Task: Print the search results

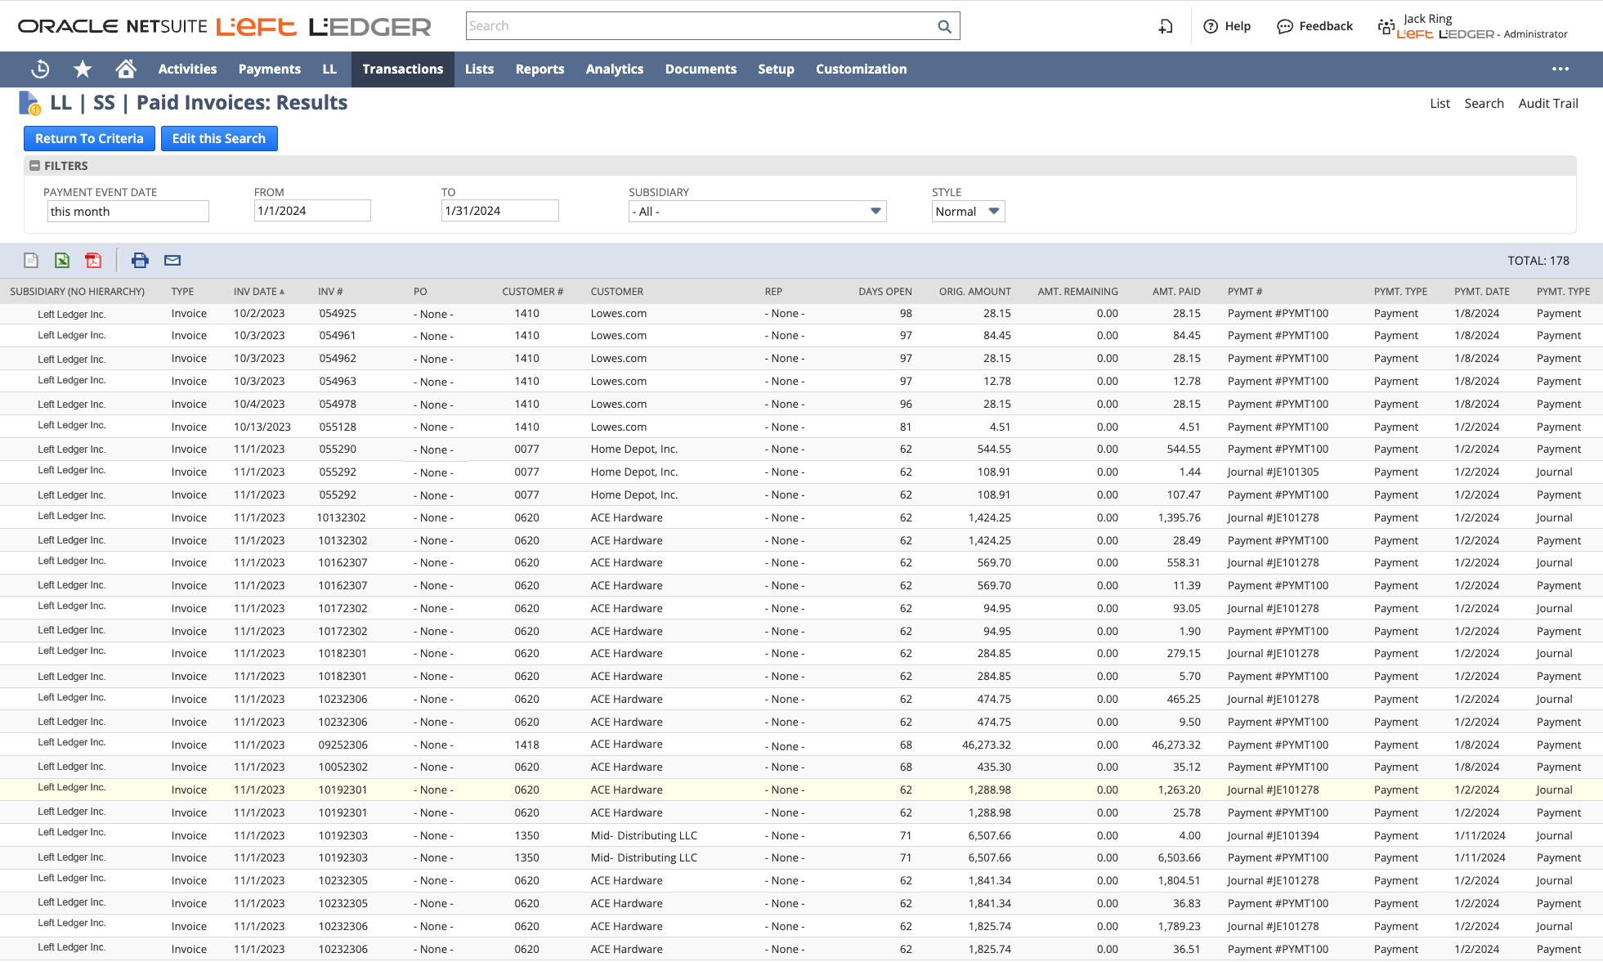Action: pos(140,260)
